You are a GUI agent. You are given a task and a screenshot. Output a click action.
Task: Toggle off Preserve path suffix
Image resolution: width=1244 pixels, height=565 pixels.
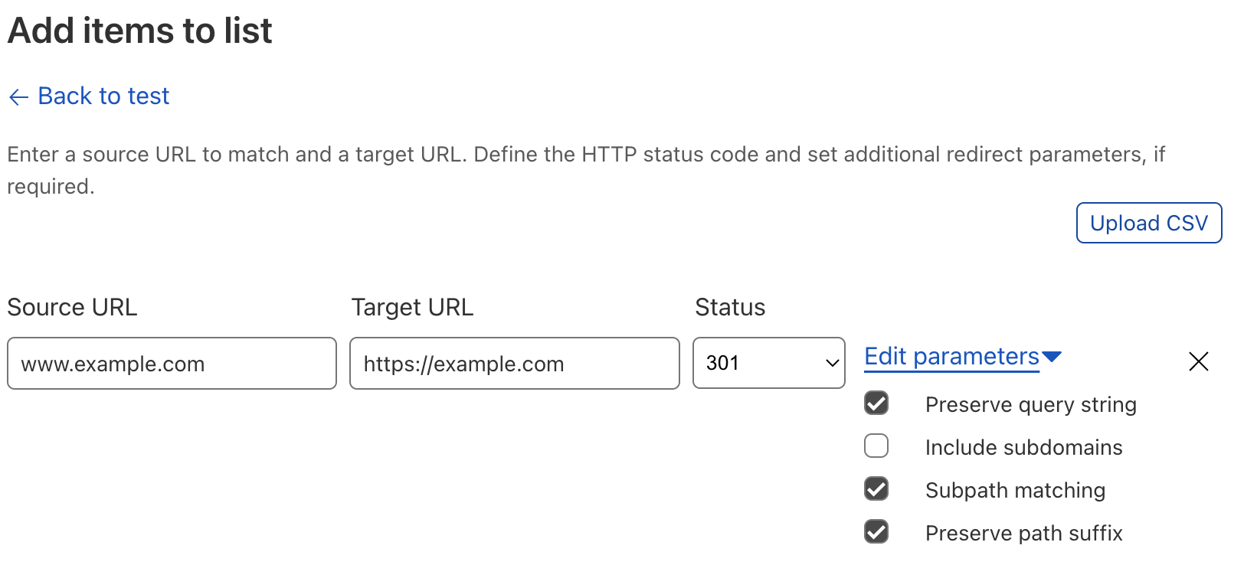(876, 532)
